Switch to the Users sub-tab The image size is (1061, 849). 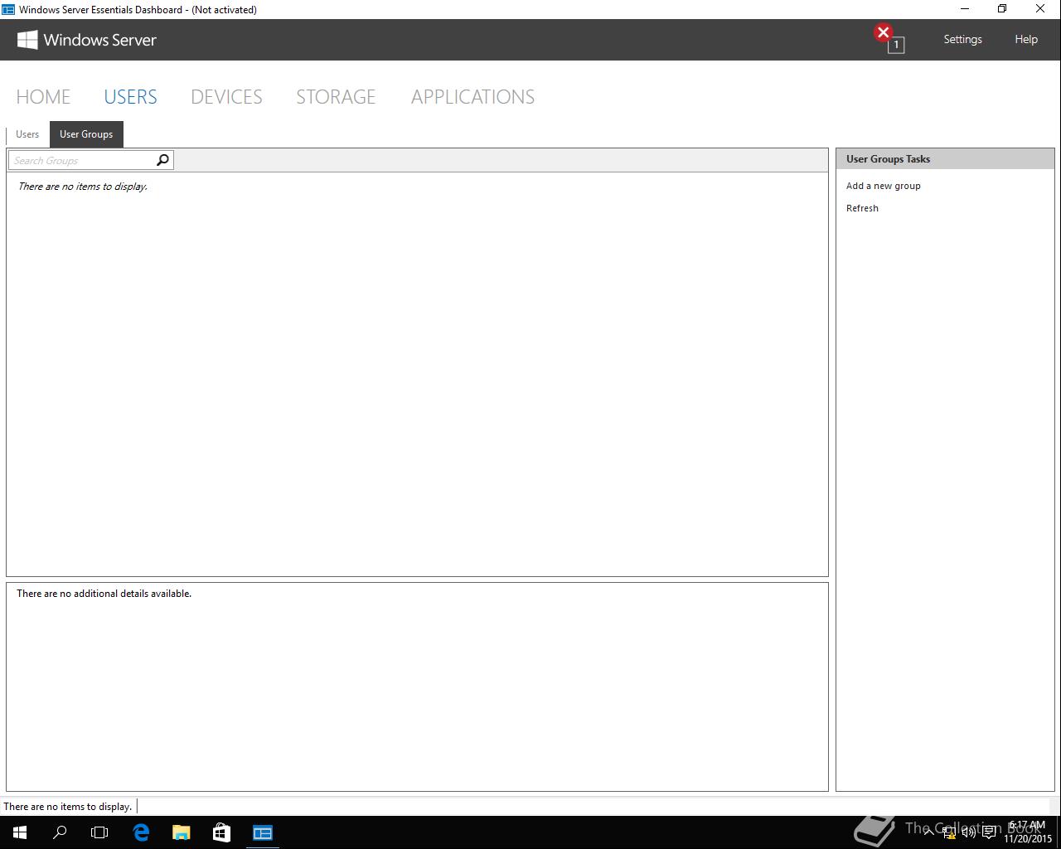tap(27, 134)
